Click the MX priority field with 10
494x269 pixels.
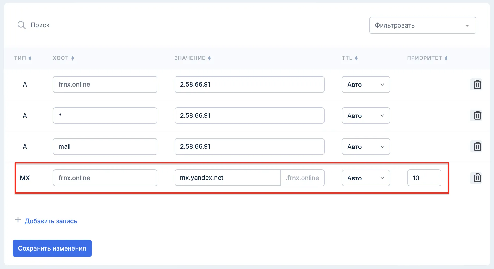point(424,178)
